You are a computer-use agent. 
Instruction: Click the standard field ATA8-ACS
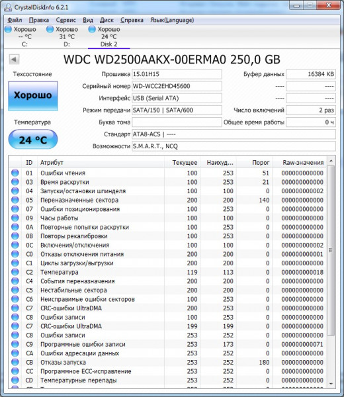point(234,134)
